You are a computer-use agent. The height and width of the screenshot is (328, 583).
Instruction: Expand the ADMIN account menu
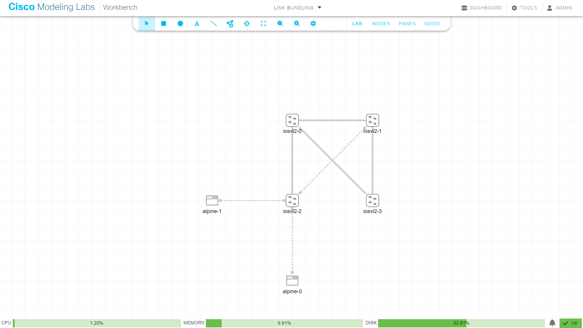[x=560, y=8]
